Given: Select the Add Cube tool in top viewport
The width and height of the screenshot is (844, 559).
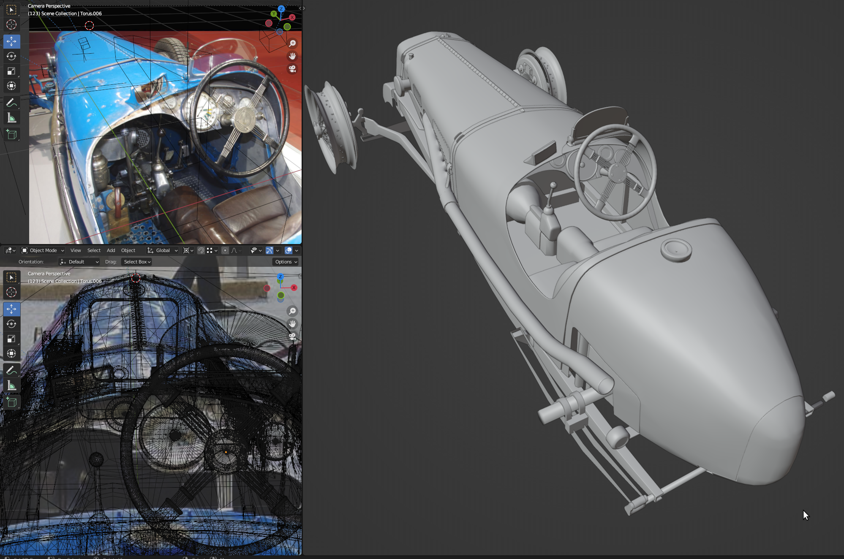Looking at the screenshot, I should pos(11,135).
